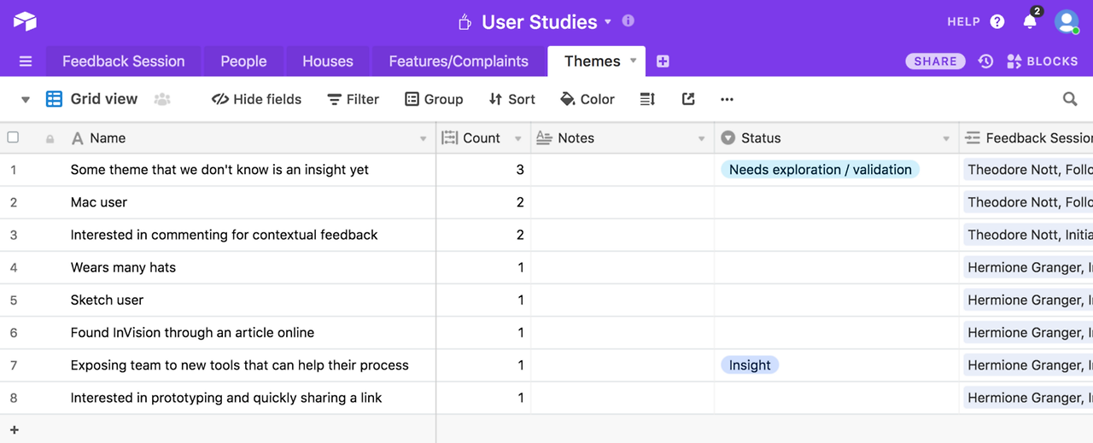Add a new table with plus icon
The image size is (1093, 443).
(663, 61)
